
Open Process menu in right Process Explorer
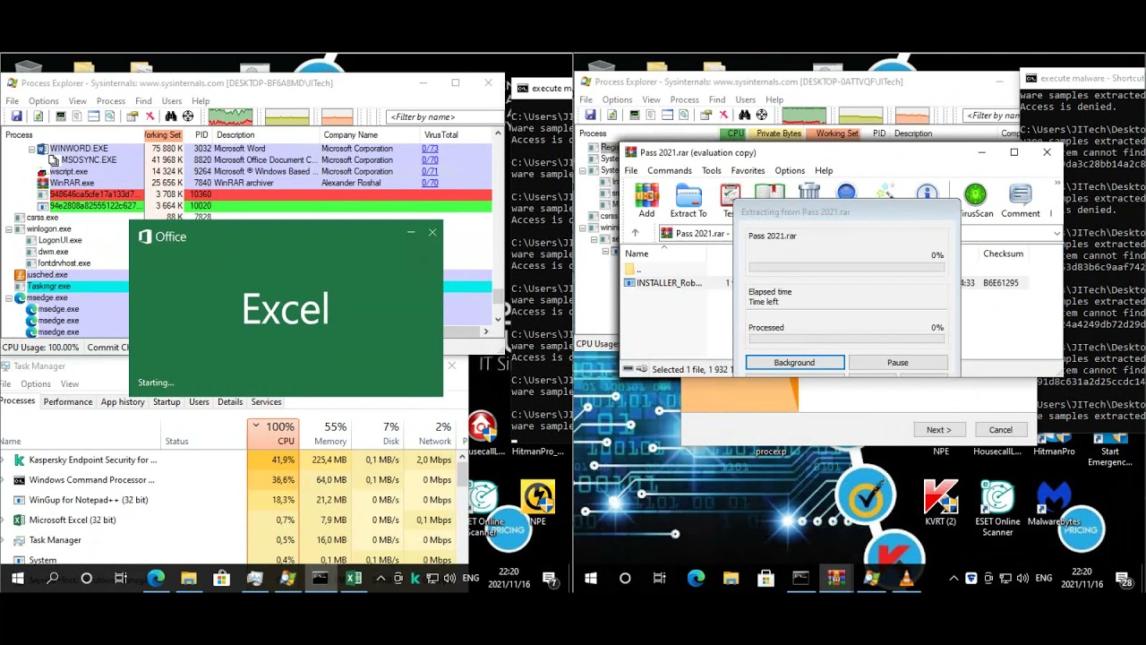click(684, 99)
